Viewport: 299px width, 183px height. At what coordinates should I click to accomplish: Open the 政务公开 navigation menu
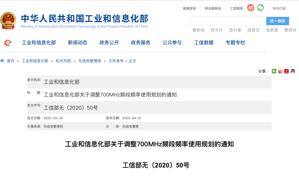point(109,43)
